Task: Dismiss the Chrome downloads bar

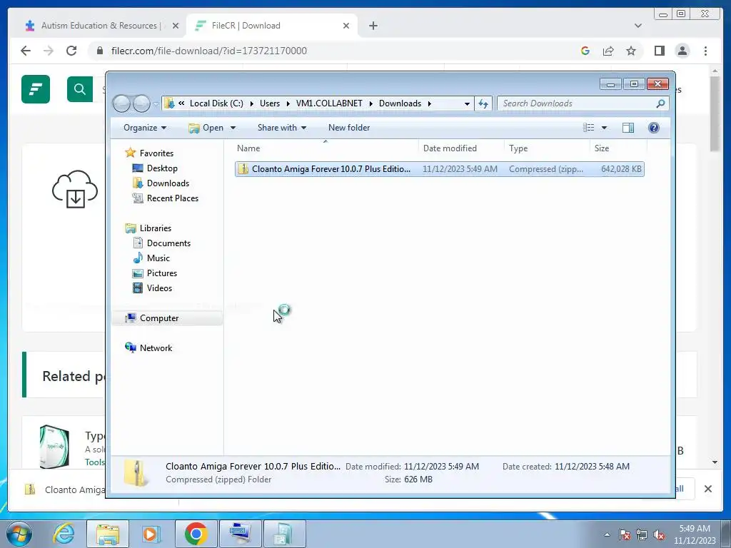Action: [707, 489]
